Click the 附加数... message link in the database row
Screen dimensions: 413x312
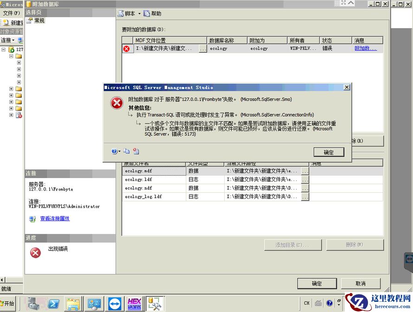tap(366, 48)
